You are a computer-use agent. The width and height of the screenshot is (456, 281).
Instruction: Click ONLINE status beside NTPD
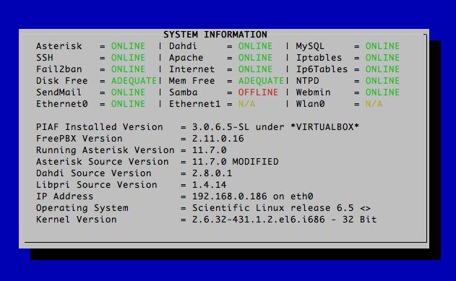click(382, 81)
